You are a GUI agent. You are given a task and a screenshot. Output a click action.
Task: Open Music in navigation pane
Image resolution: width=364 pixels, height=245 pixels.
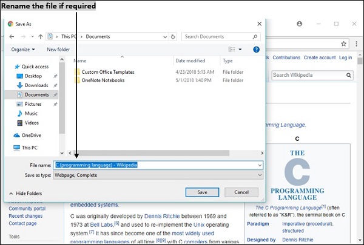click(27, 114)
